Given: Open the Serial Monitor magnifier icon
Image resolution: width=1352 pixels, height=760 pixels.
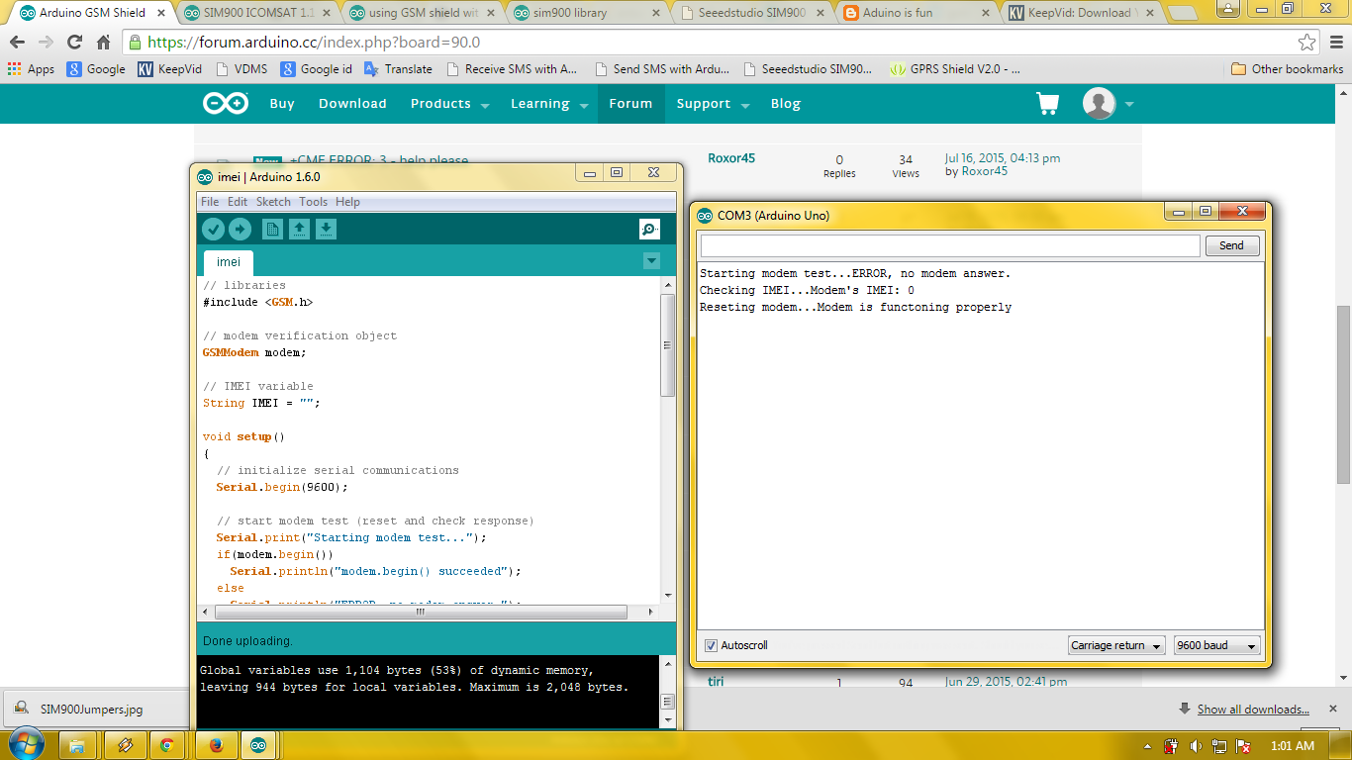Looking at the screenshot, I should (649, 230).
